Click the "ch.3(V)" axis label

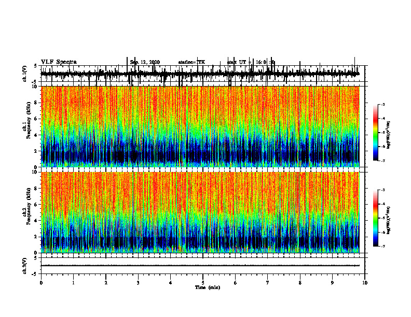point(25,266)
